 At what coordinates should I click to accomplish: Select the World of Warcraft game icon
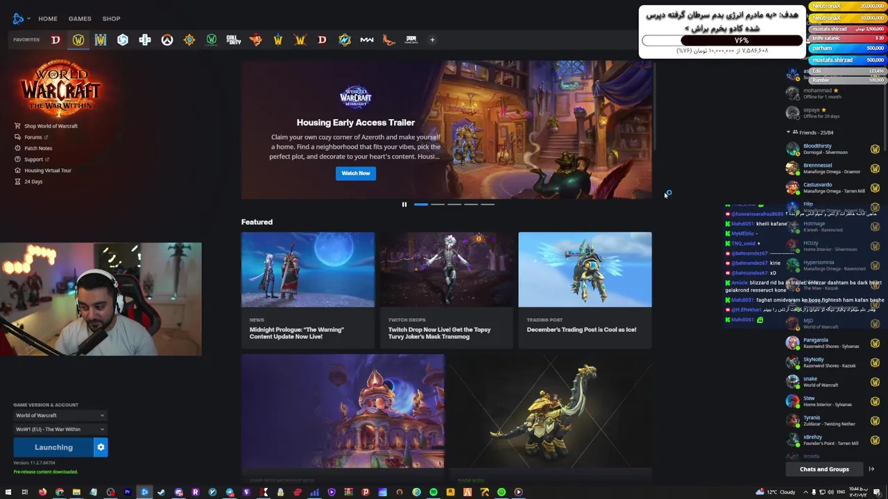(x=78, y=40)
